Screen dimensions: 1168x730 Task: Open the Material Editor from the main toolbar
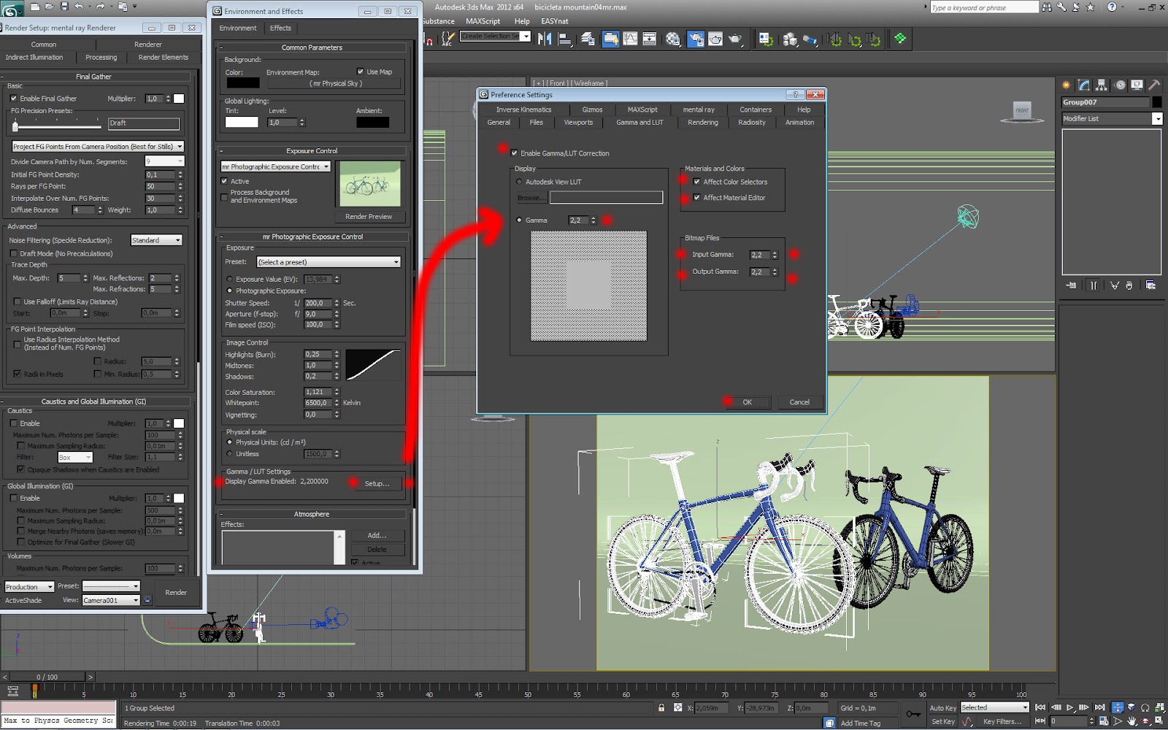tap(672, 40)
